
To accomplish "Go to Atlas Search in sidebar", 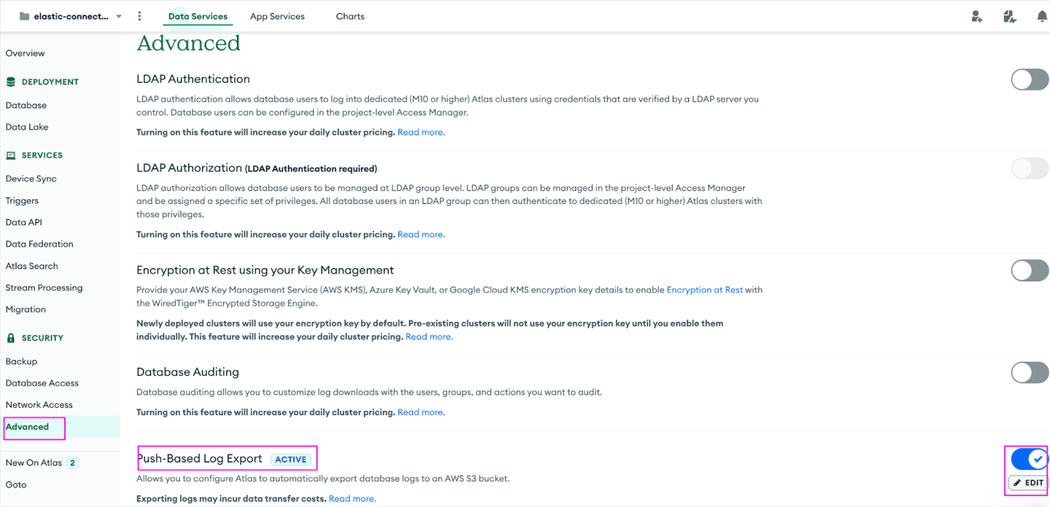I will pyautogui.click(x=32, y=266).
